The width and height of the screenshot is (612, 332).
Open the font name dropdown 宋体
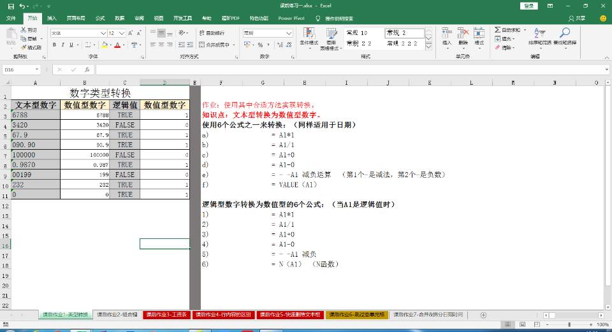tap(103, 33)
